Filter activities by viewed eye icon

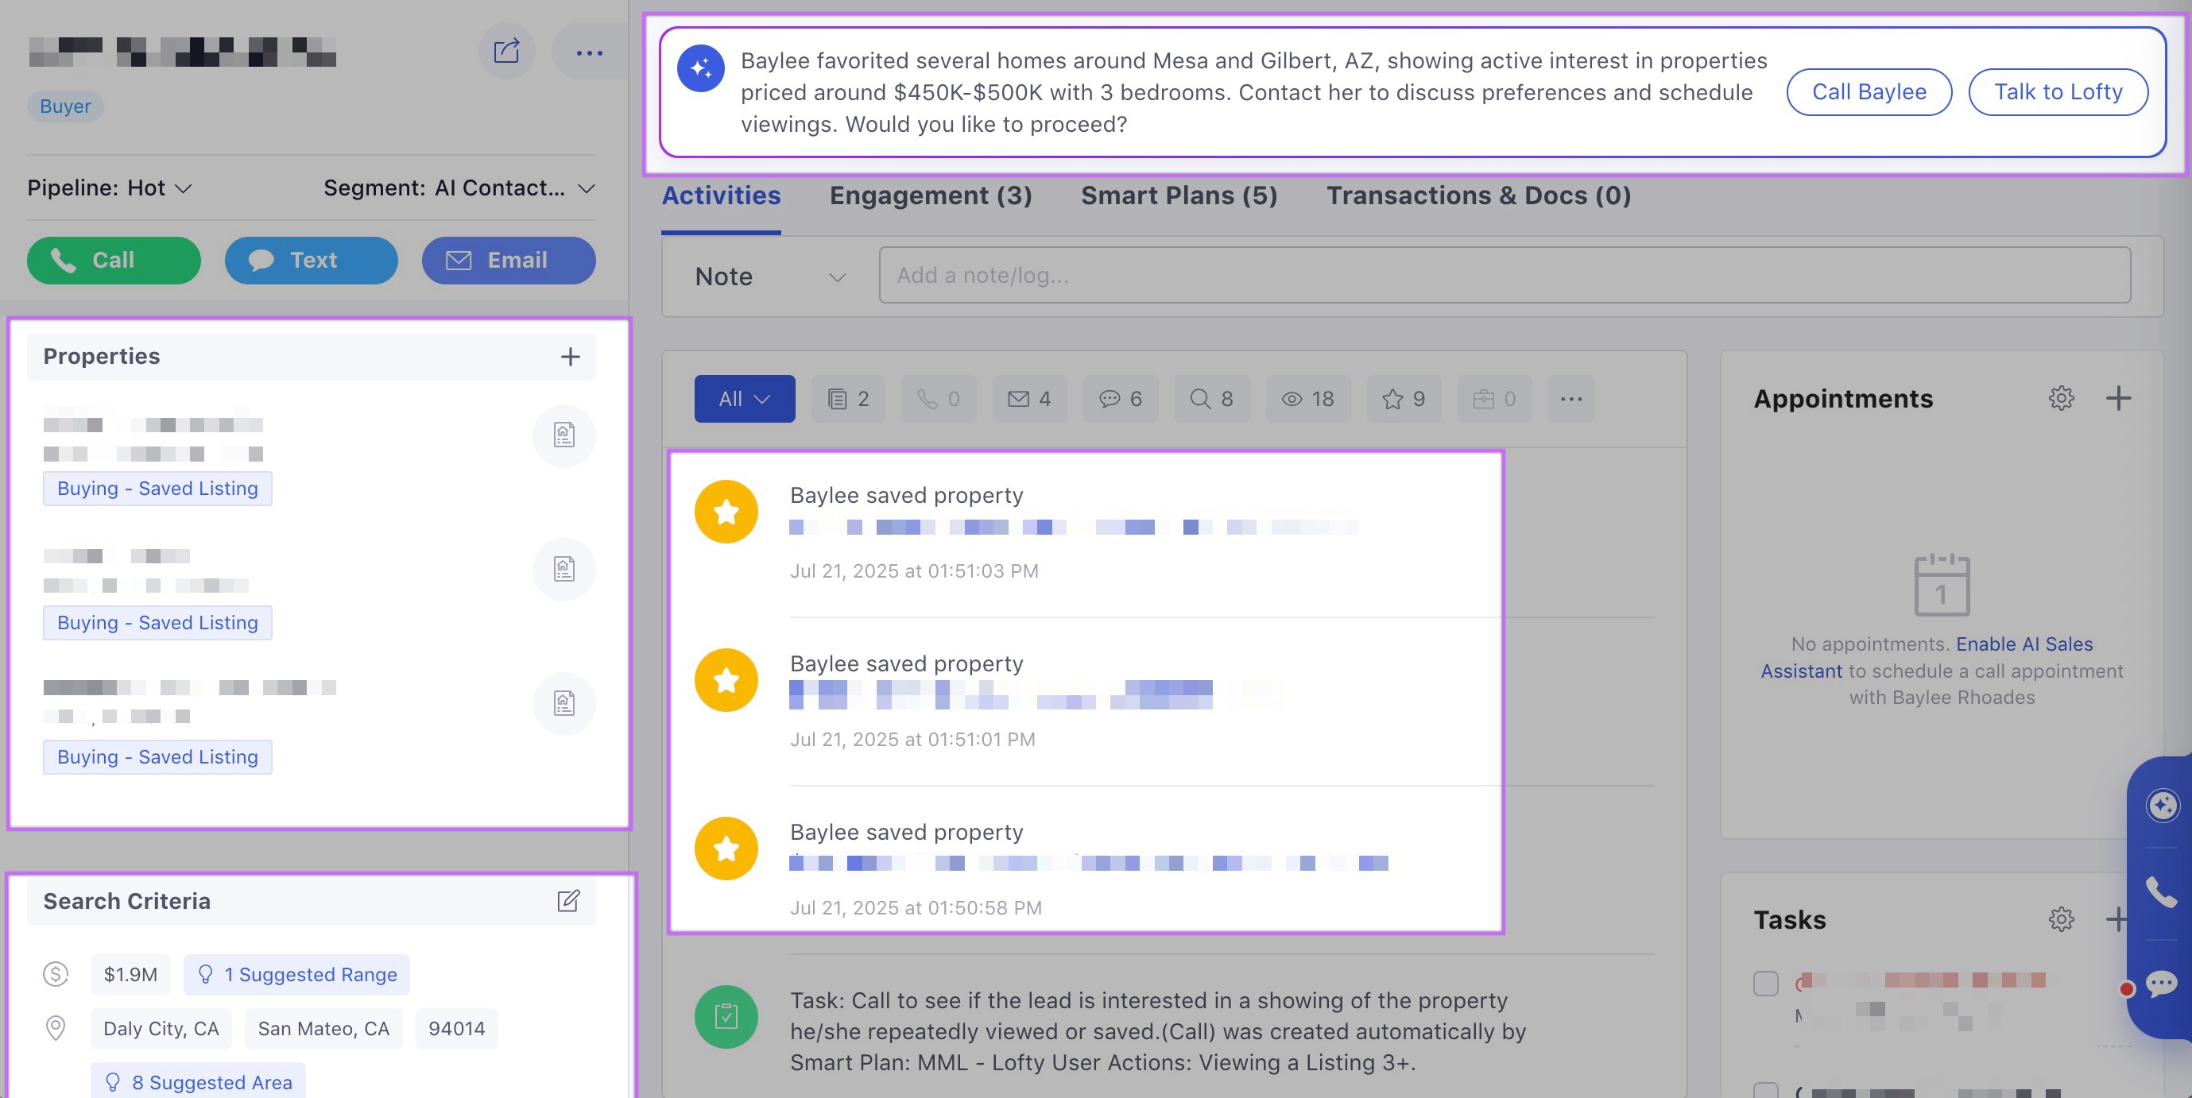(1308, 399)
